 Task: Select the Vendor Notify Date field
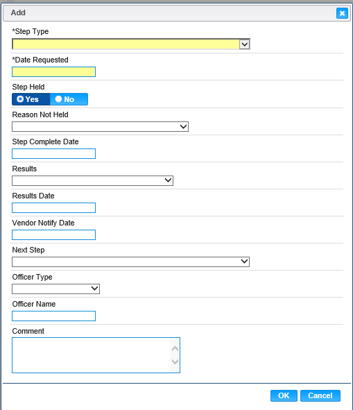(53, 234)
